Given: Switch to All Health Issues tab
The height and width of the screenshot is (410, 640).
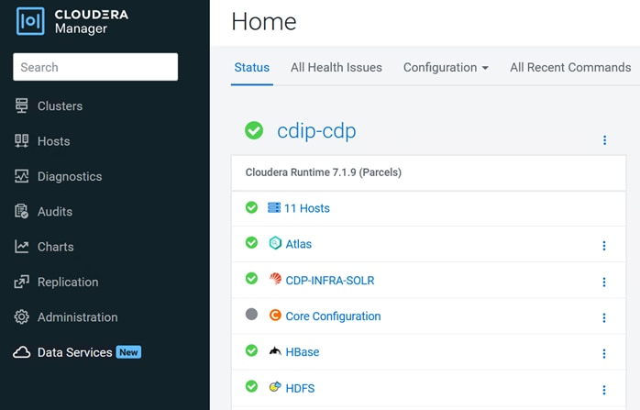Looking at the screenshot, I should 337,67.
